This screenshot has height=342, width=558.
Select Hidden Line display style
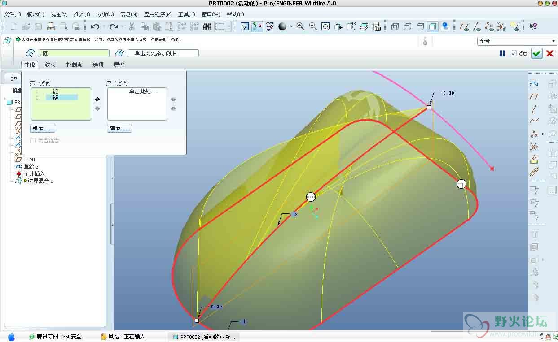(x=408, y=26)
